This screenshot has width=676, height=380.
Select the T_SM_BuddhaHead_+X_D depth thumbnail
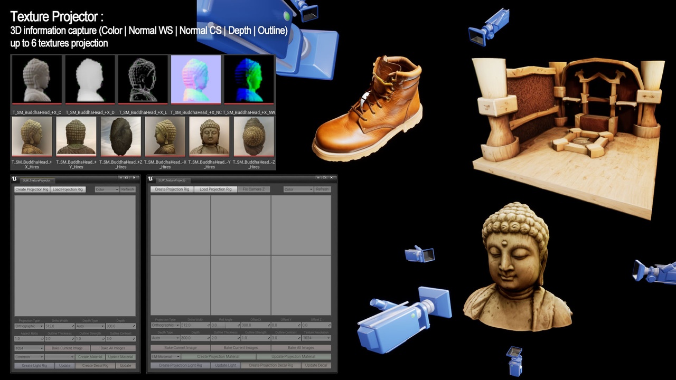[x=89, y=80]
